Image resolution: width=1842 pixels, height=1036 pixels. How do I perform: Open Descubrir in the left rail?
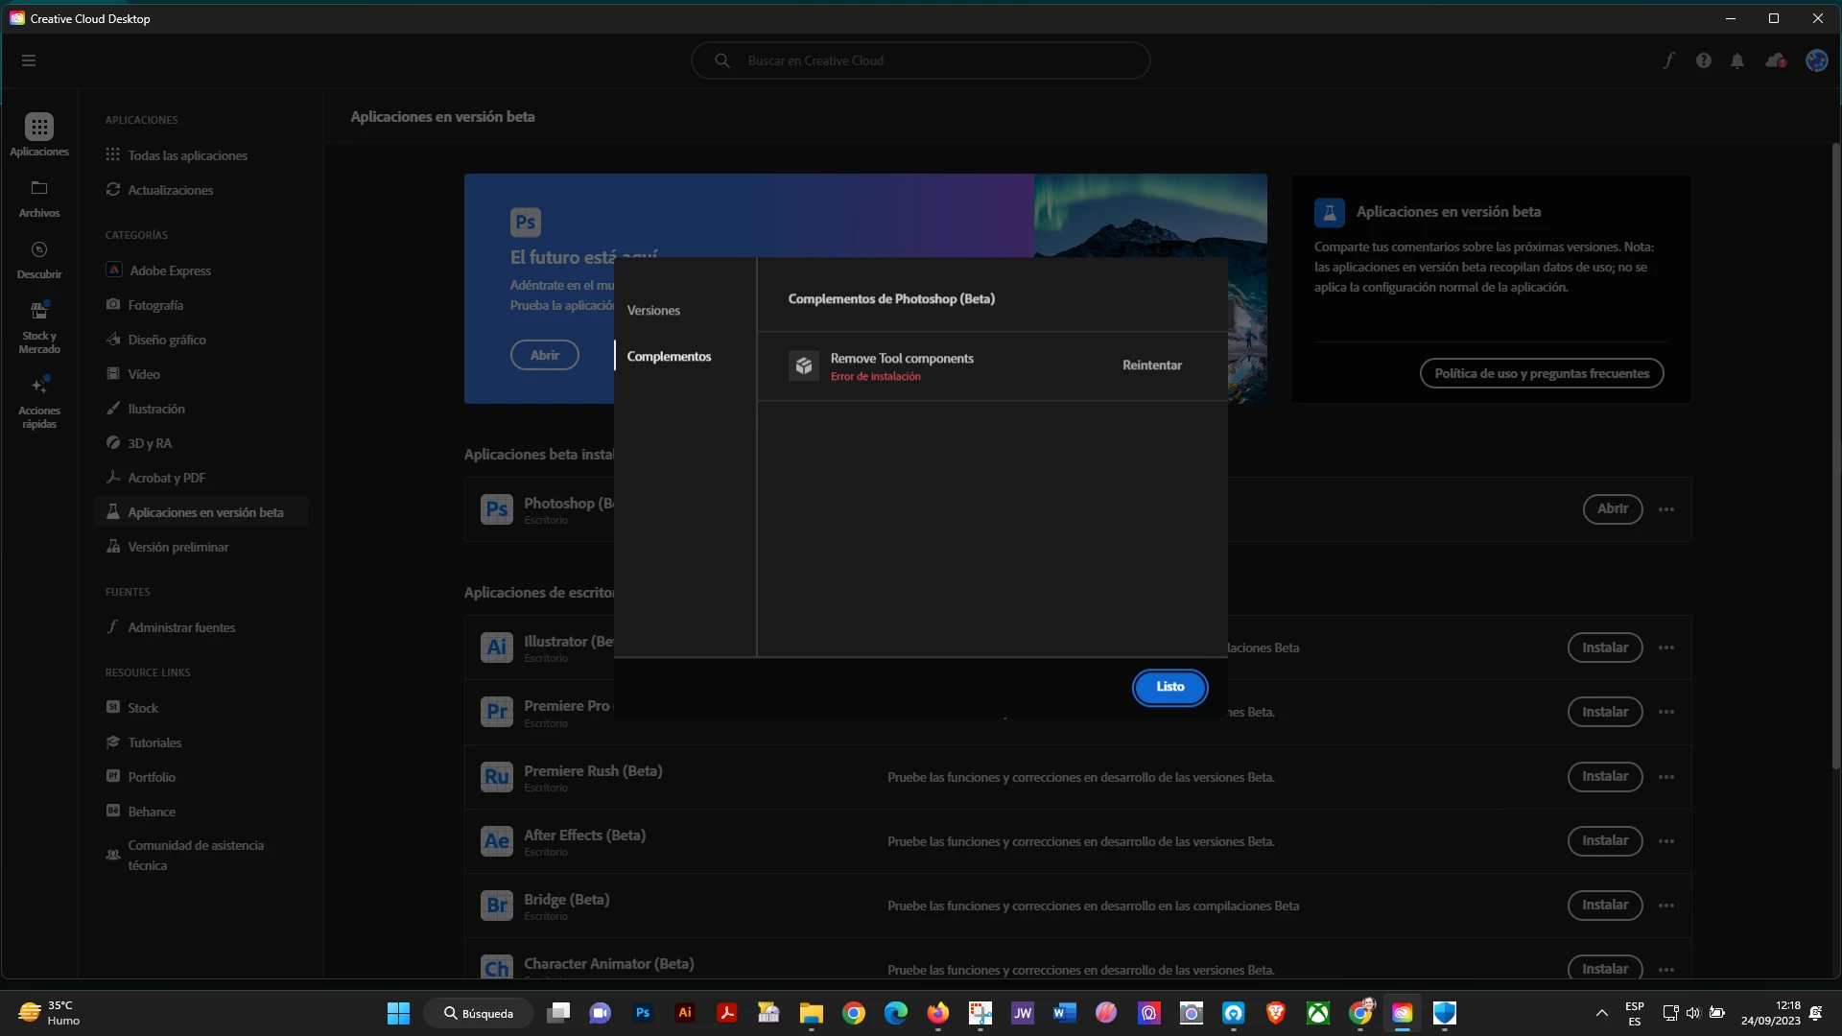(39, 259)
